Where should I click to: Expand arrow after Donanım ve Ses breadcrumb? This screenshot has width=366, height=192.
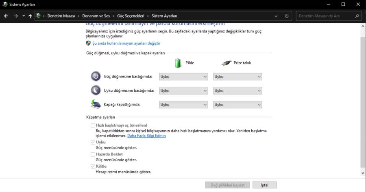pos(113,16)
